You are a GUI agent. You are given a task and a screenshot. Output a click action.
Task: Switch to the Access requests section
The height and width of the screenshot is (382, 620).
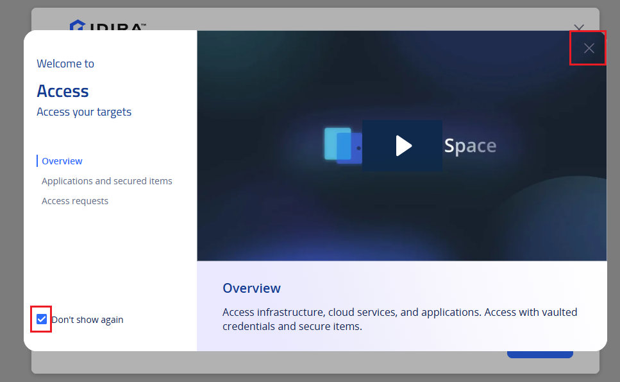75,201
